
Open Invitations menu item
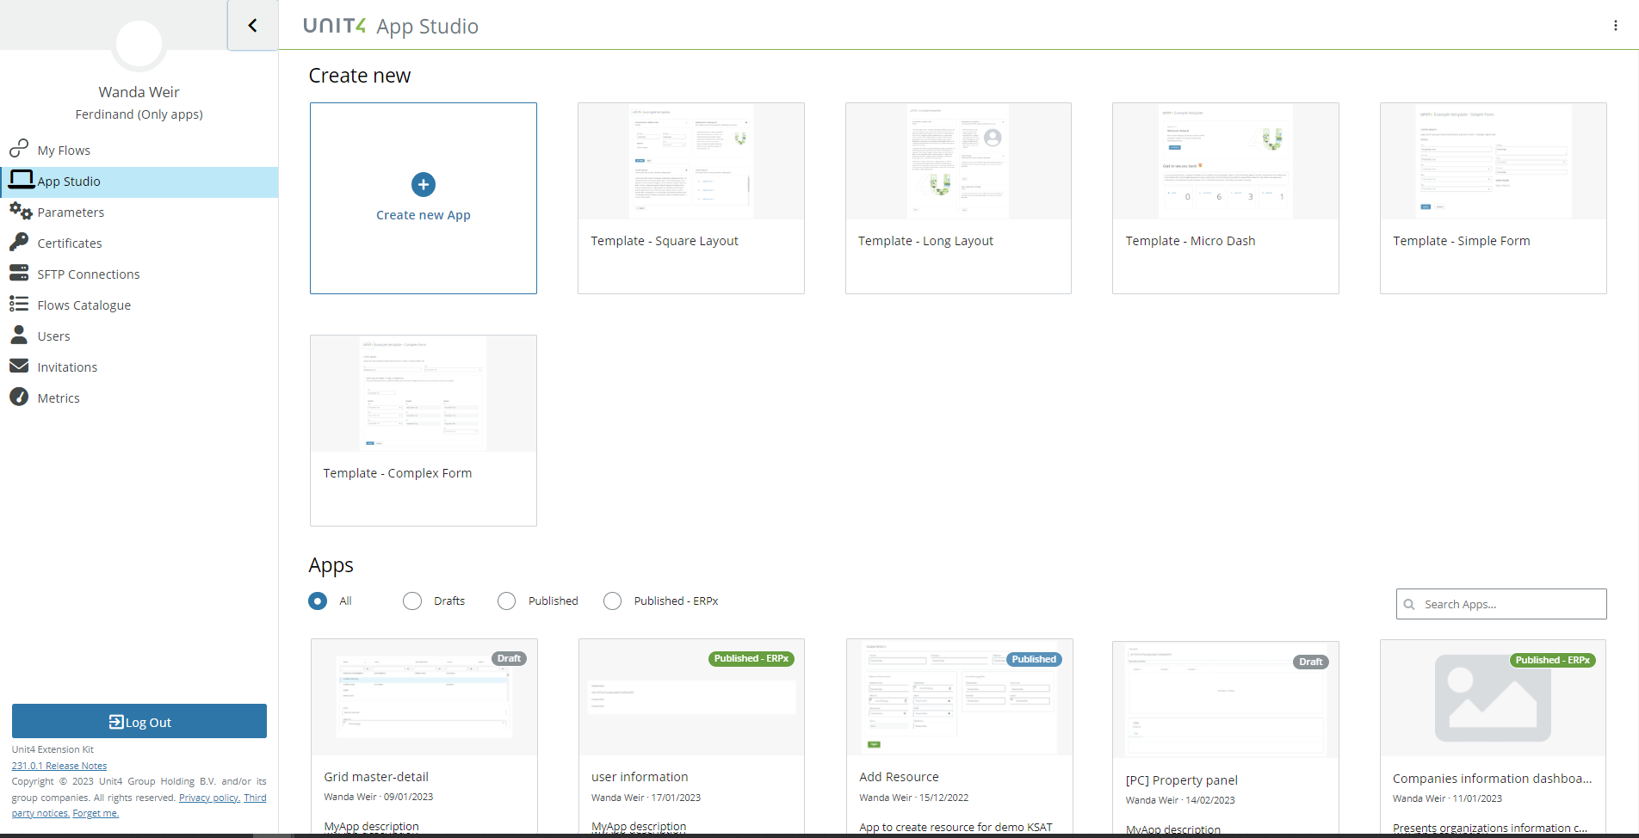pyautogui.click(x=139, y=367)
